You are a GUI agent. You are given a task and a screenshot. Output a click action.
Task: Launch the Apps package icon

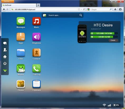tap(21, 37)
